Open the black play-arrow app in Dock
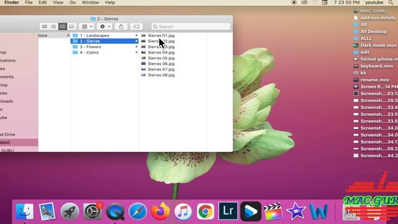This screenshot has width=398, height=224. point(251,212)
